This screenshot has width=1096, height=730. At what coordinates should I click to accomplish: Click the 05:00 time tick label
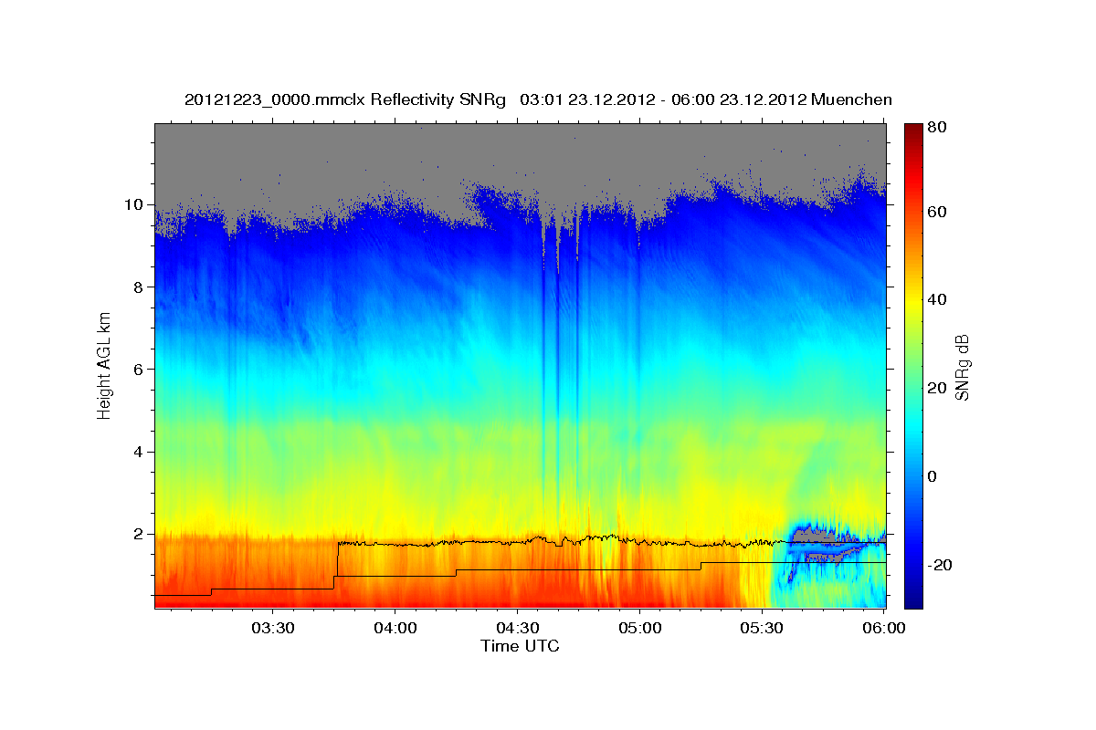click(x=639, y=629)
